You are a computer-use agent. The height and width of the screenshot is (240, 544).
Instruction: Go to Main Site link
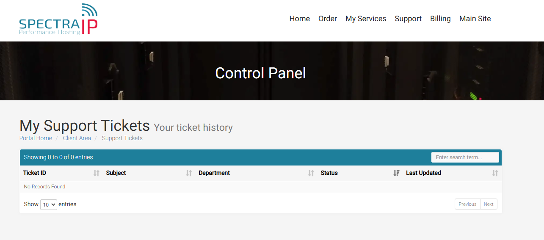475,19
